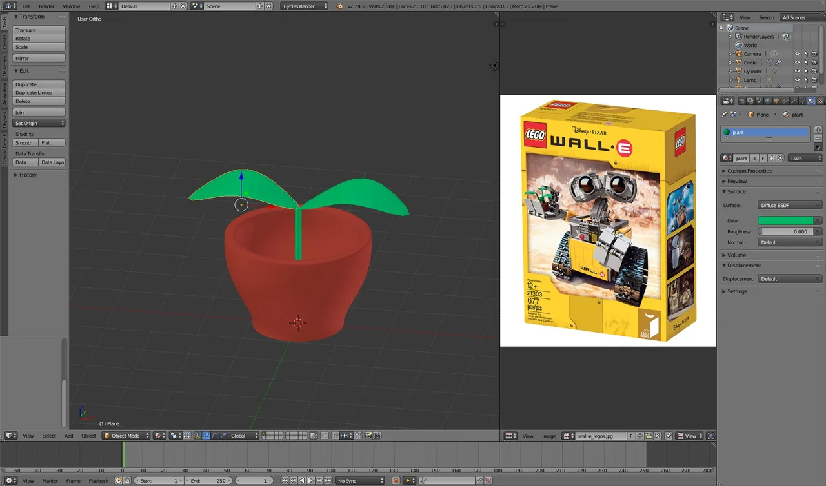The width and height of the screenshot is (826, 486).
Task: Open the World properties tab icon
Action: pyautogui.click(x=767, y=101)
